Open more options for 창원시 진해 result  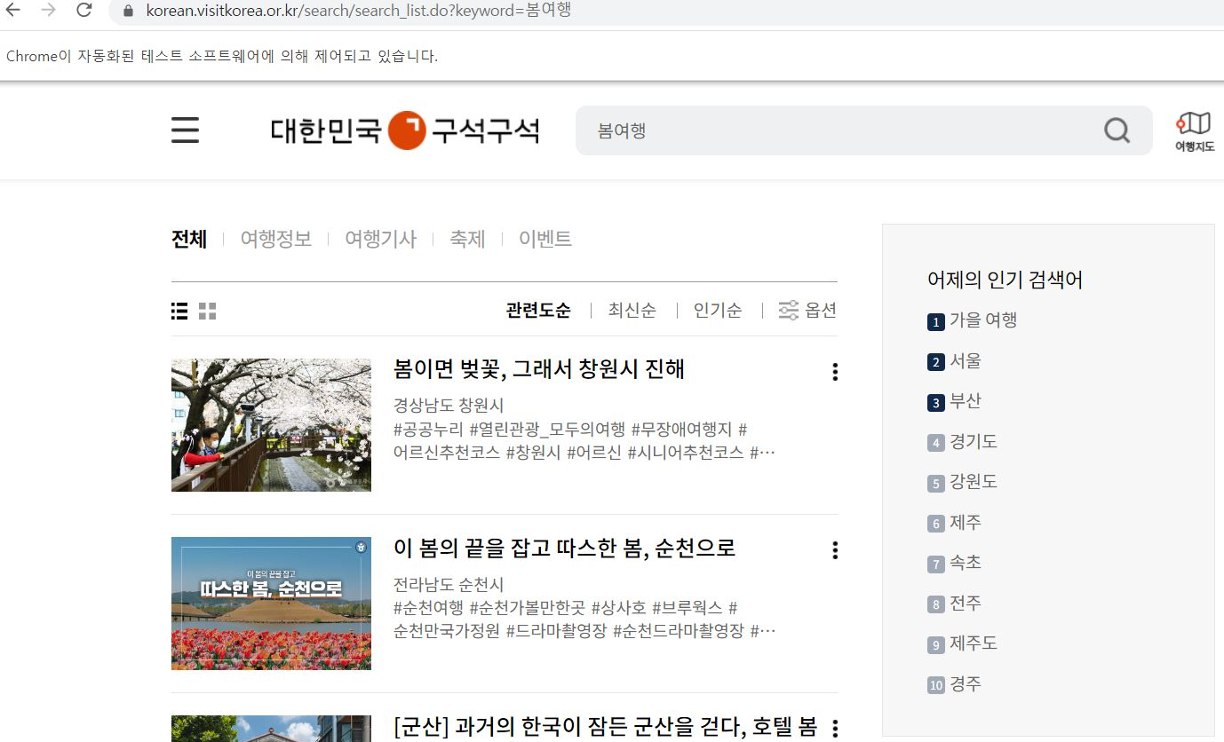[834, 372]
